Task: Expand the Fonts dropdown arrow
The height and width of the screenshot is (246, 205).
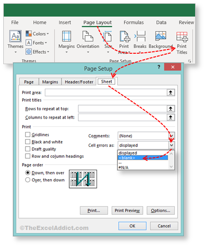Action: pyautogui.click(x=46, y=42)
